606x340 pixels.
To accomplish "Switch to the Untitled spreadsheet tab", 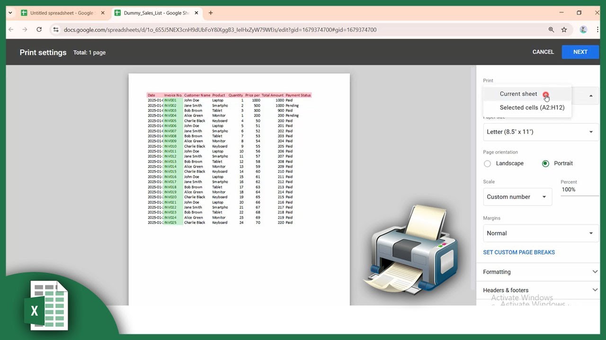I will click(62, 13).
